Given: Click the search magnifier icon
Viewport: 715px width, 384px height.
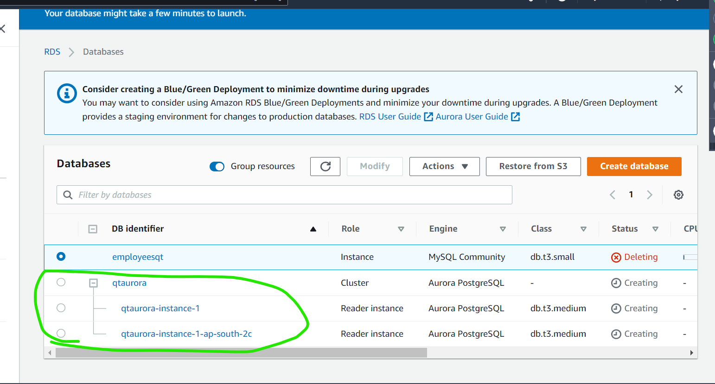Looking at the screenshot, I should [x=68, y=195].
